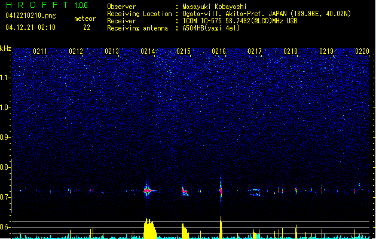This screenshot has width=376, height=239.
Task: Click the 0220 time marker
Action: pos(362,51)
